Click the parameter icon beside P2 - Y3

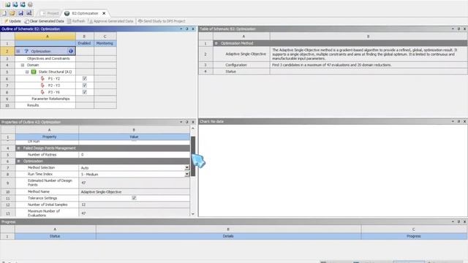coord(42,85)
